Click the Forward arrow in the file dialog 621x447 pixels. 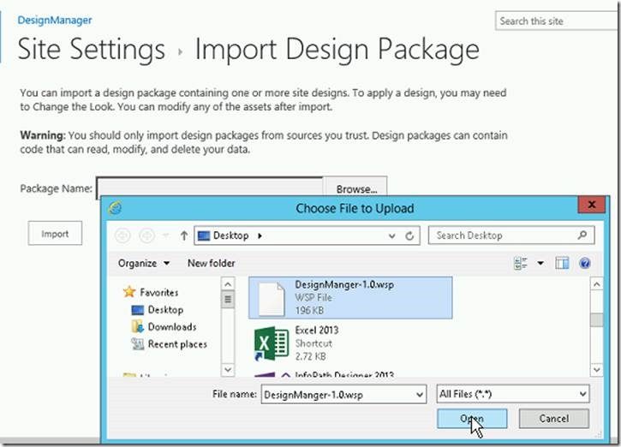(147, 236)
